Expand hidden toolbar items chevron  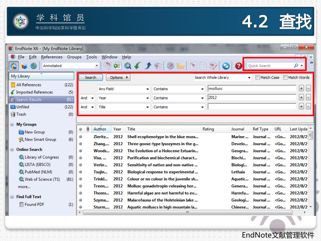point(311,62)
